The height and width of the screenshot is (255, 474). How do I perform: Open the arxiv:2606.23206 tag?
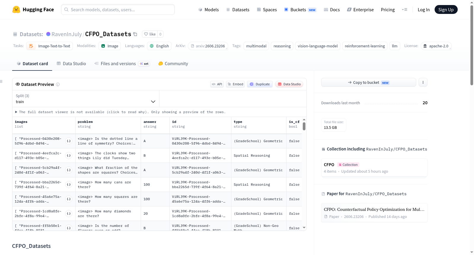click(208, 46)
